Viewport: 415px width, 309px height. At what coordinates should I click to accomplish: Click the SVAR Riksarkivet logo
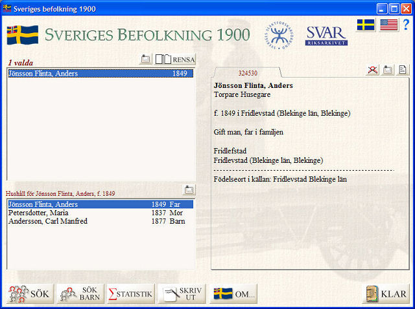pos(326,36)
